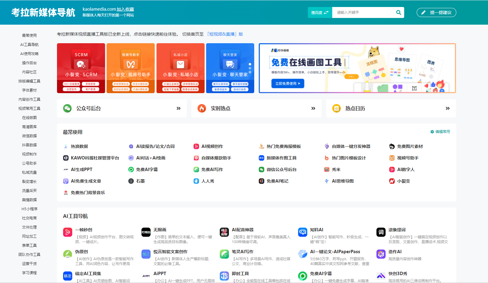
Task: Open the 热浪数据 link
Action: pyautogui.click(x=79, y=146)
